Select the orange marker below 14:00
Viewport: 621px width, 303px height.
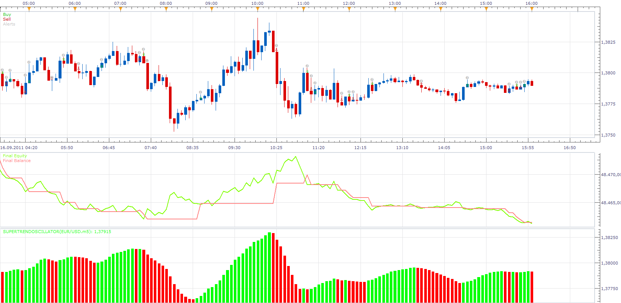pyautogui.click(x=441, y=9)
